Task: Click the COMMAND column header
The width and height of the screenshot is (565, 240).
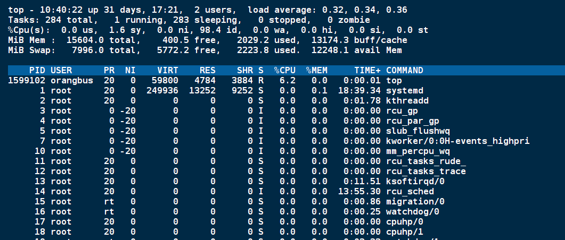Action: click(x=405, y=71)
